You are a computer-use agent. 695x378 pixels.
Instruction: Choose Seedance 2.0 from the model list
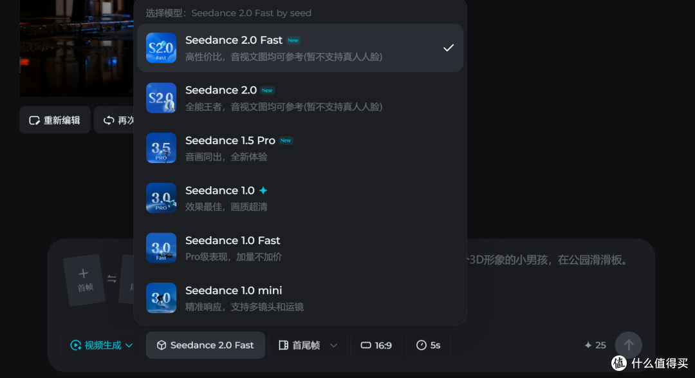(x=300, y=98)
